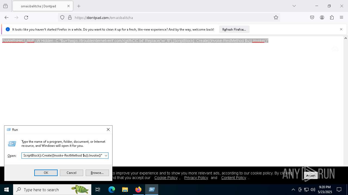This screenshot has height=195, width=348.
Task: Click Firefox back navigation arrow
Action: (7, 18)
